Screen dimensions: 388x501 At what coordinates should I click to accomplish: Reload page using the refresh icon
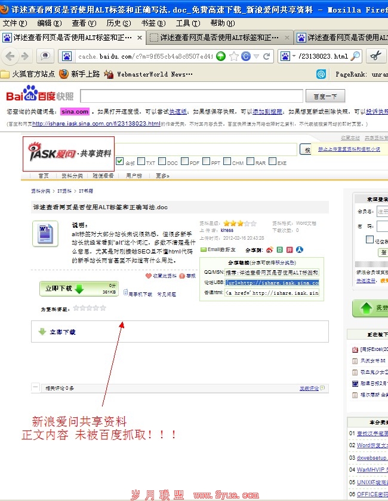tap(266, 56)
